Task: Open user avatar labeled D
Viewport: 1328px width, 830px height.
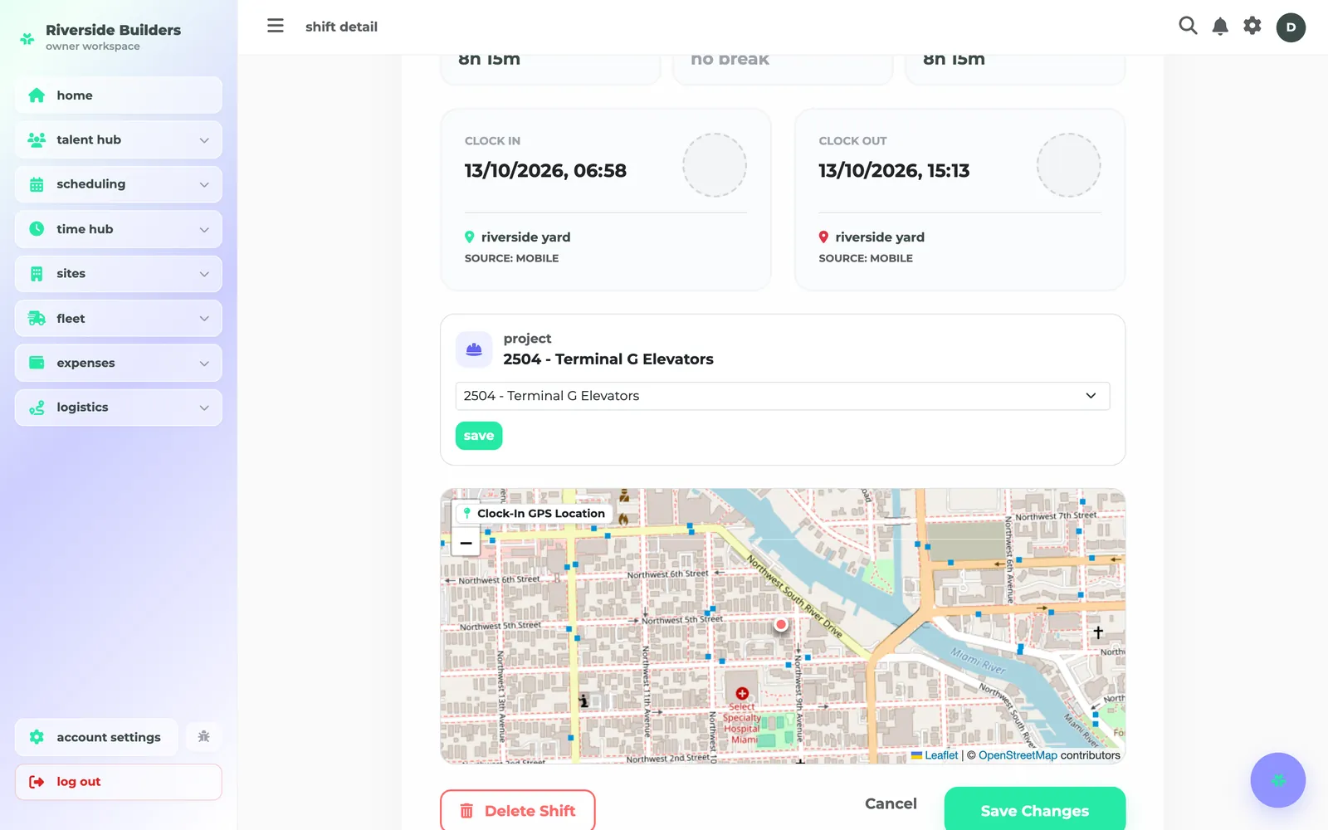Action: (x=1291, y=27)
